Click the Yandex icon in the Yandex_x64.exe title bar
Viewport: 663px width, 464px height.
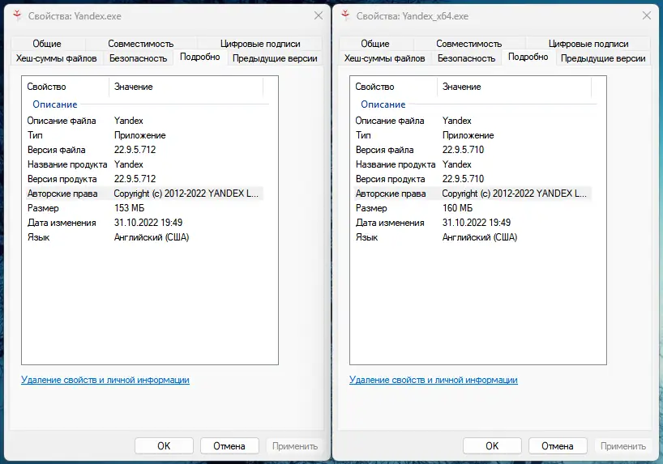click(346, 15)
